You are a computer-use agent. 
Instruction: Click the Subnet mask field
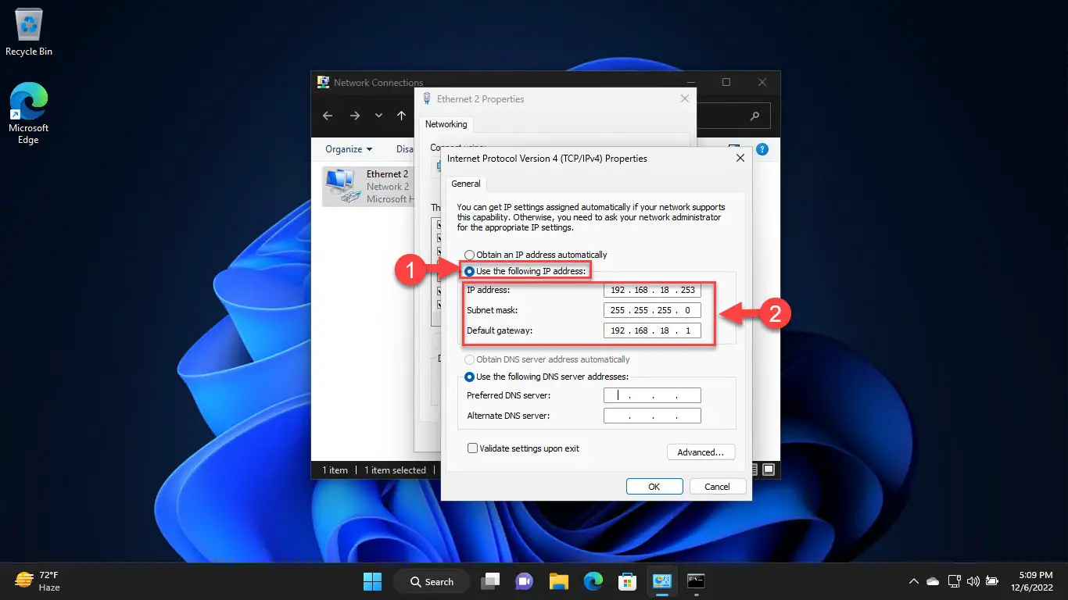652,310
